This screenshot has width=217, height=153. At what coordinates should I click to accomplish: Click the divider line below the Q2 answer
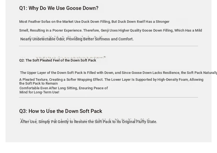(x=109, y=98)
